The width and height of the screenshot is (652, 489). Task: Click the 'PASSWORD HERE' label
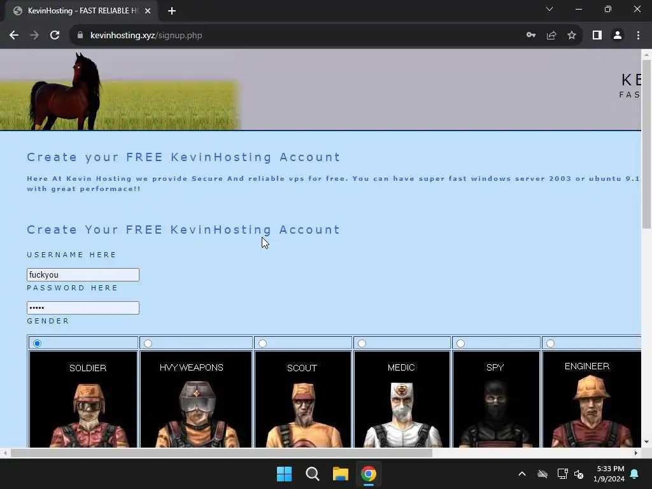tap(73, 288)
